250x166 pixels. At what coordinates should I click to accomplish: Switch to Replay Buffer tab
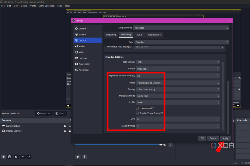click(x=155, y=35)
